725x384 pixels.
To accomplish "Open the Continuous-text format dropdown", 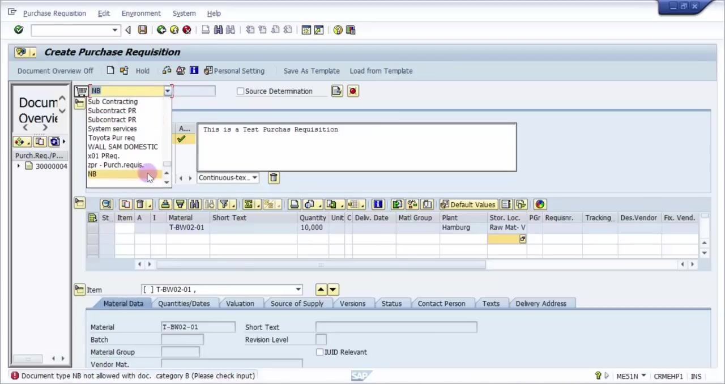I will coord(254,178).
